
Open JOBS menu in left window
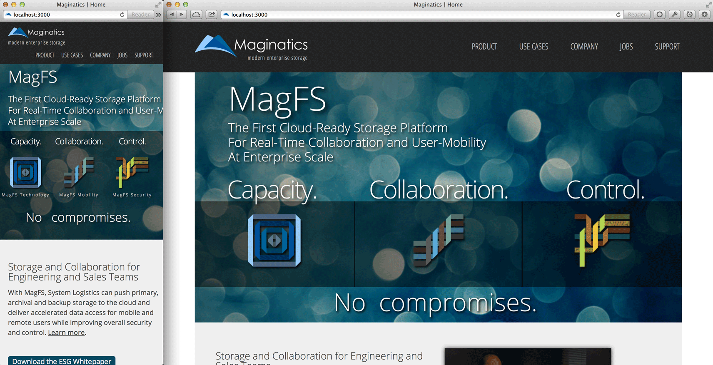click(x=122, y=55)
